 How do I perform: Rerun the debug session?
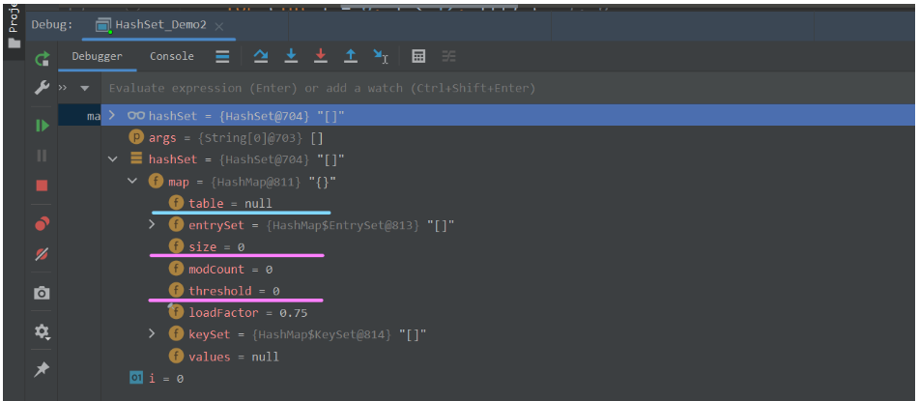pos(42,59)
